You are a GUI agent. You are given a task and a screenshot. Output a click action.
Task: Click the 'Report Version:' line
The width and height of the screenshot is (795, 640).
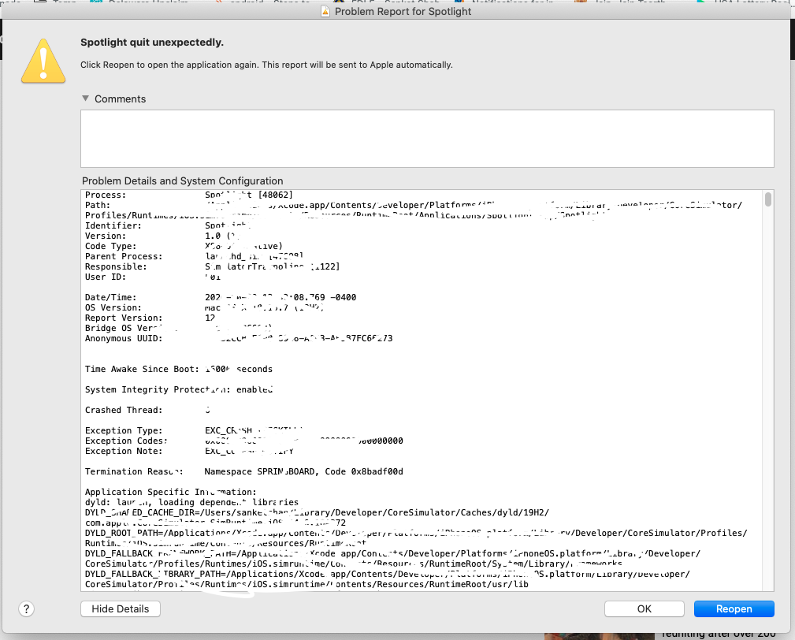point(150,318)
